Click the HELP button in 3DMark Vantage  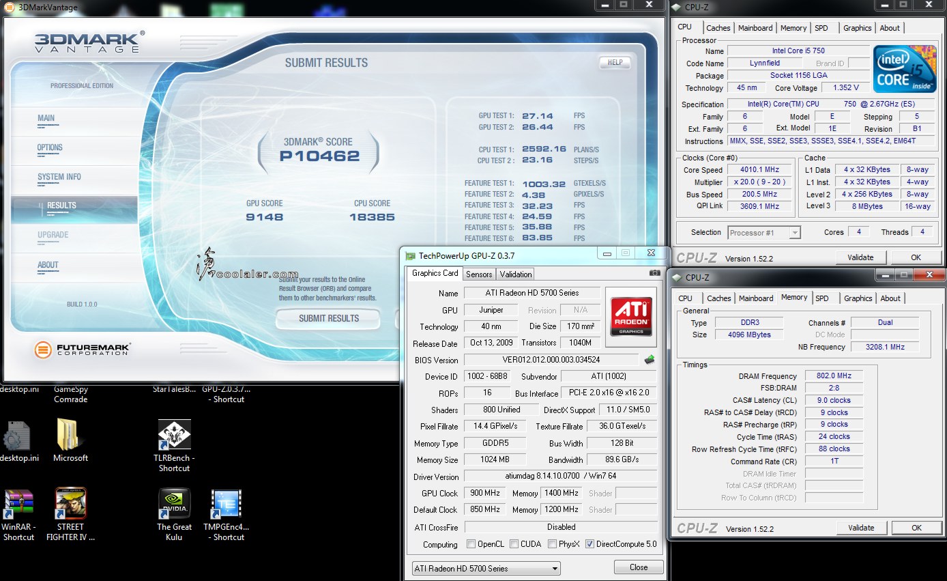tap(615, 62)
